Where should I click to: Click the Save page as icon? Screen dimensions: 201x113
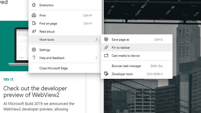tap(106, 40)
